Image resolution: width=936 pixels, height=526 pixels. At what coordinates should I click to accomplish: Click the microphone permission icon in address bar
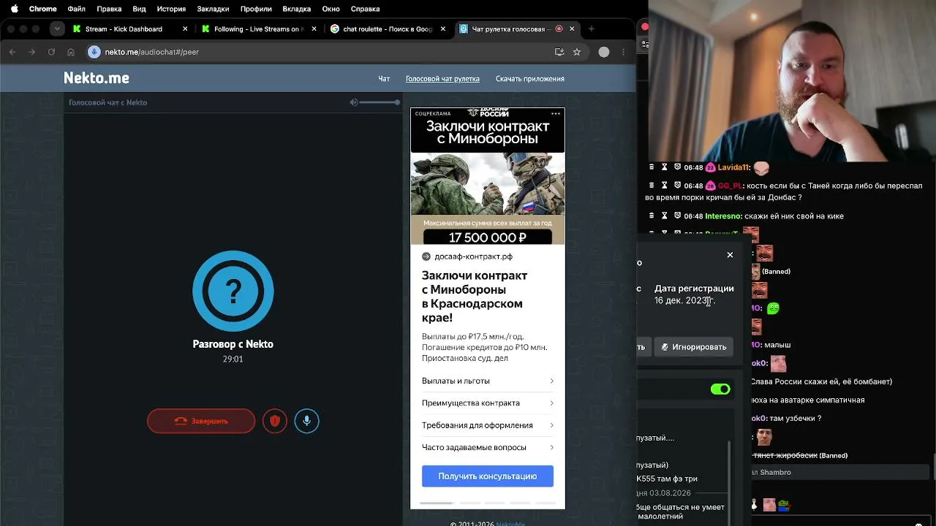94,52
